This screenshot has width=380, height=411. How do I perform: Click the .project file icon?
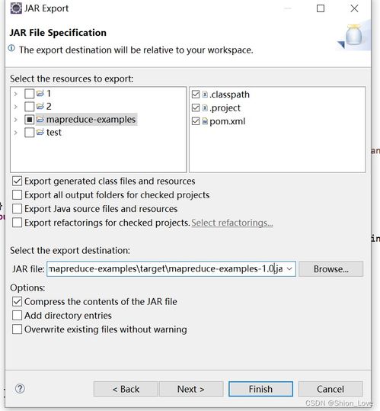click(205, 108)
